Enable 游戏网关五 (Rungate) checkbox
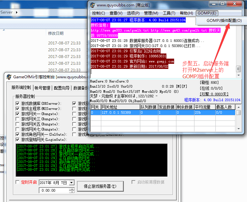 17,124
